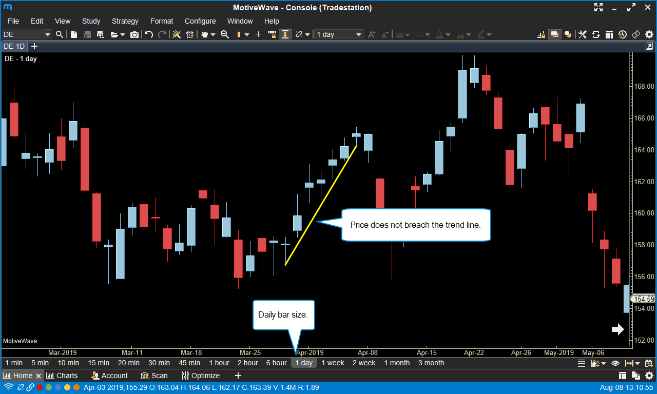
Task: Select the 1 hour bar size button
Action: click(x=219, y=363)
